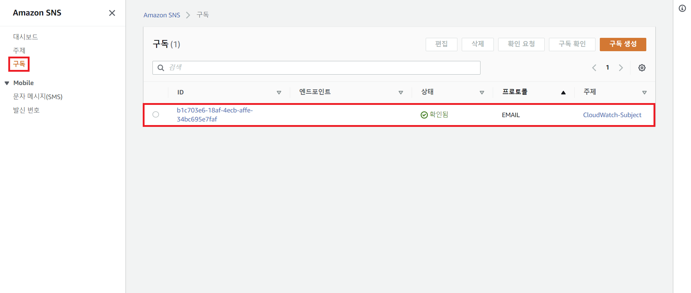Viewport: 691px width, 293px height.
Task: Click the 편집 button
Action: click(x=442, y=44)
